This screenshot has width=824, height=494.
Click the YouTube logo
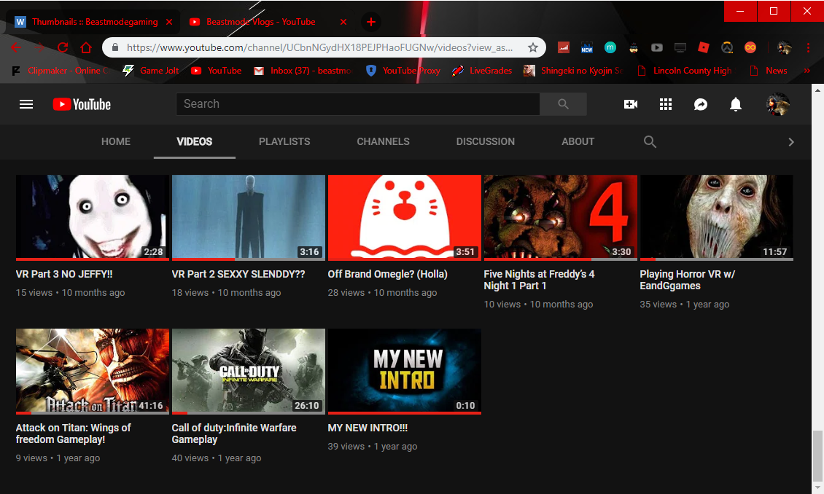tap(82, 104)
